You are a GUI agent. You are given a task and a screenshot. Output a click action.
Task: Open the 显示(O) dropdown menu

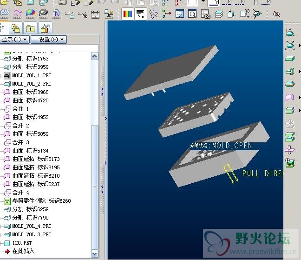point(14,40)
